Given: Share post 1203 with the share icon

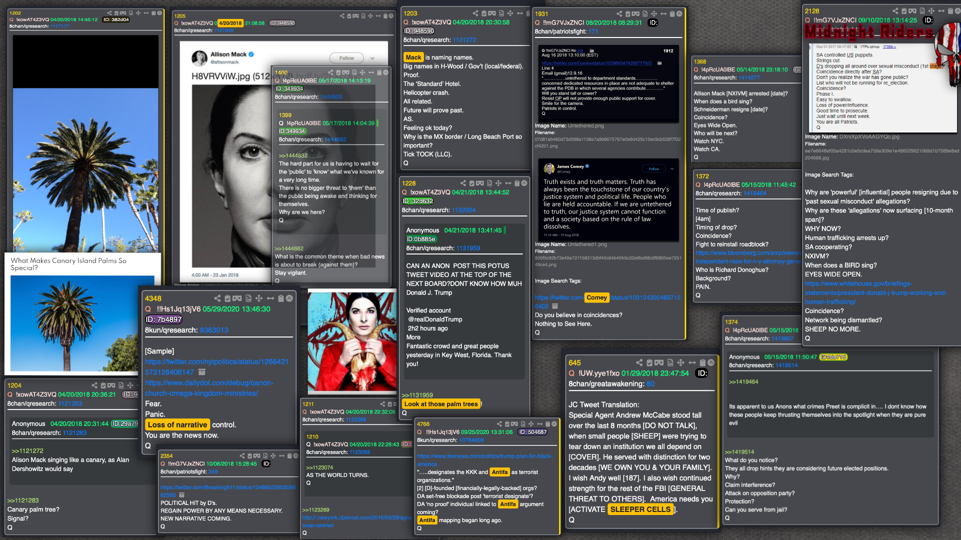Looking at the screenshot, I should tap(475, 13).
